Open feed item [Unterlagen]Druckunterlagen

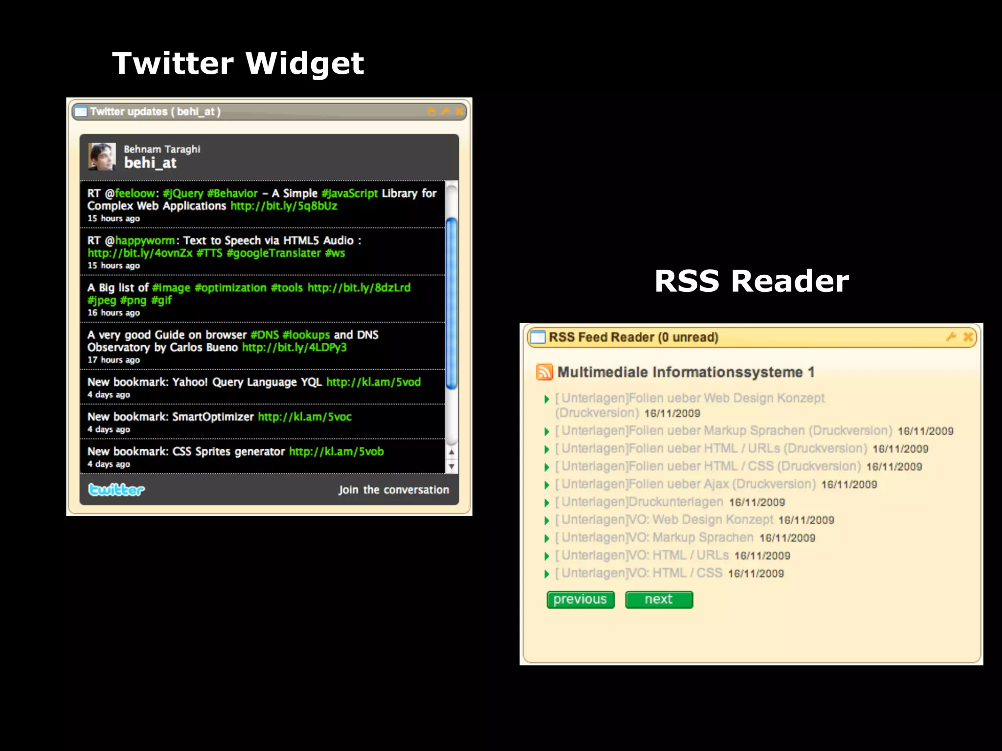[639, 502]
